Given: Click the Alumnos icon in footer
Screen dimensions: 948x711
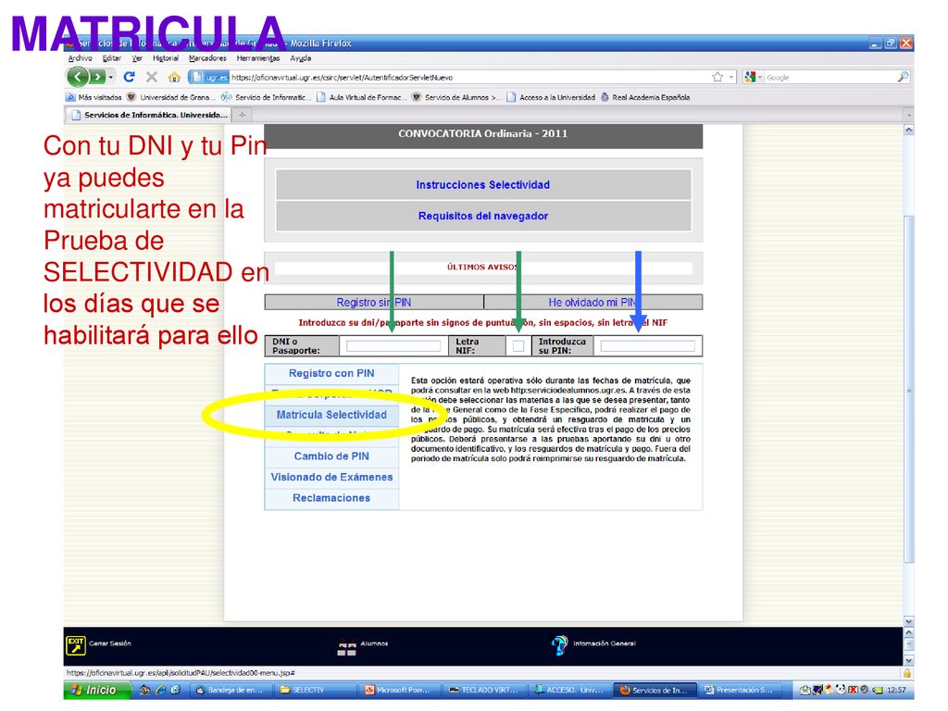Looking at the screenshot, I should coord(346,647).
